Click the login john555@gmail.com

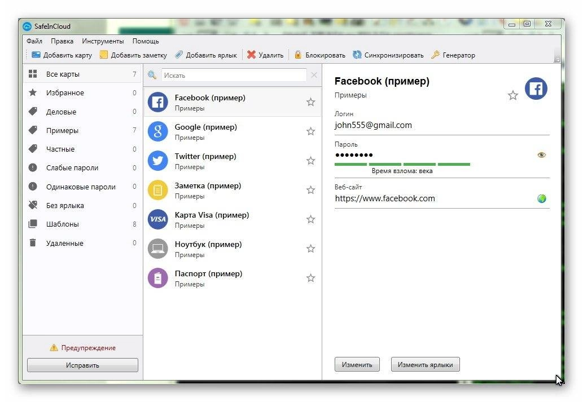[373, 125]
